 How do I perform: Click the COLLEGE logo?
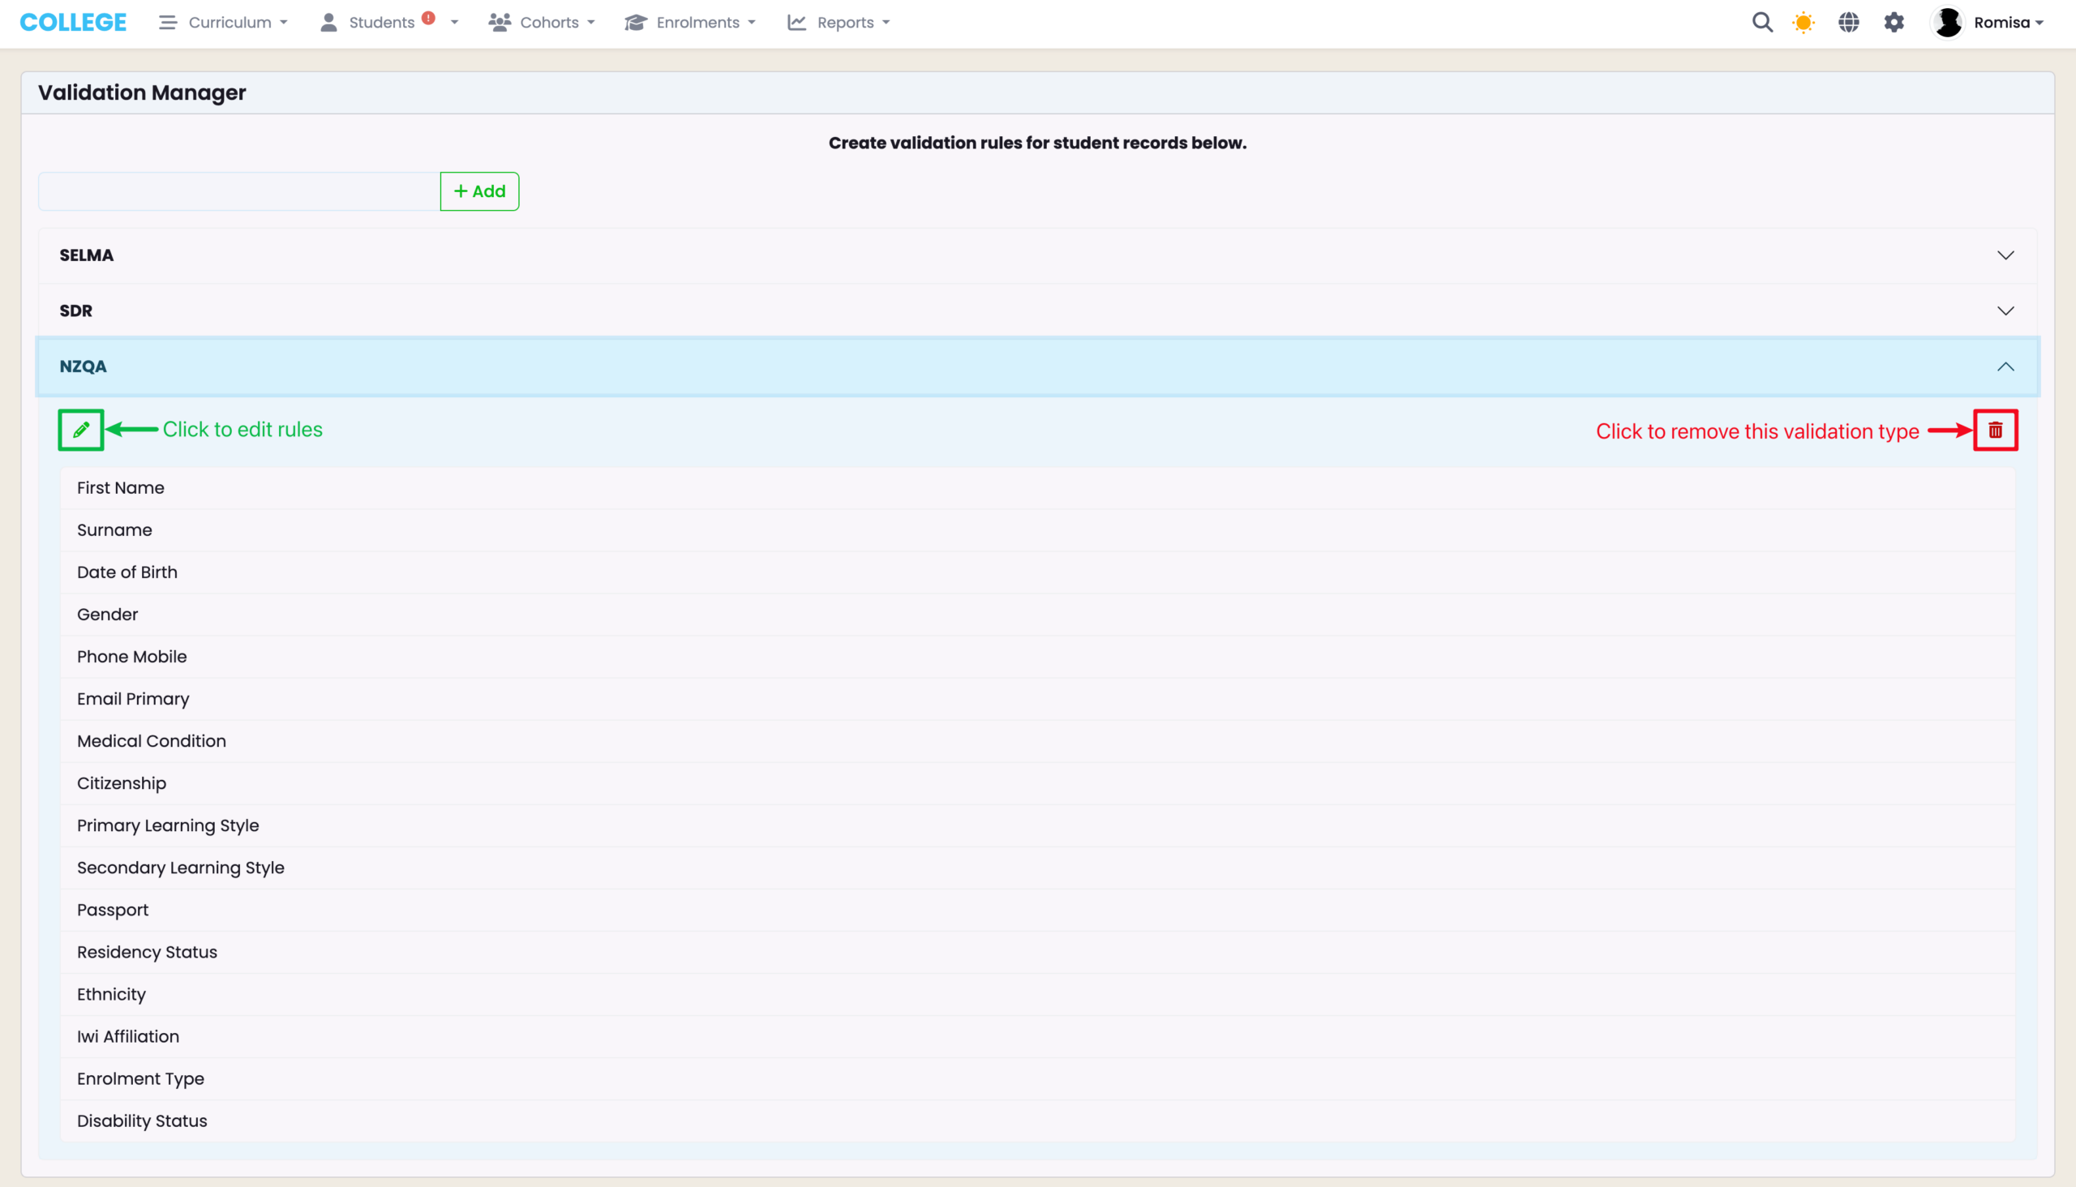coord(73,23)
